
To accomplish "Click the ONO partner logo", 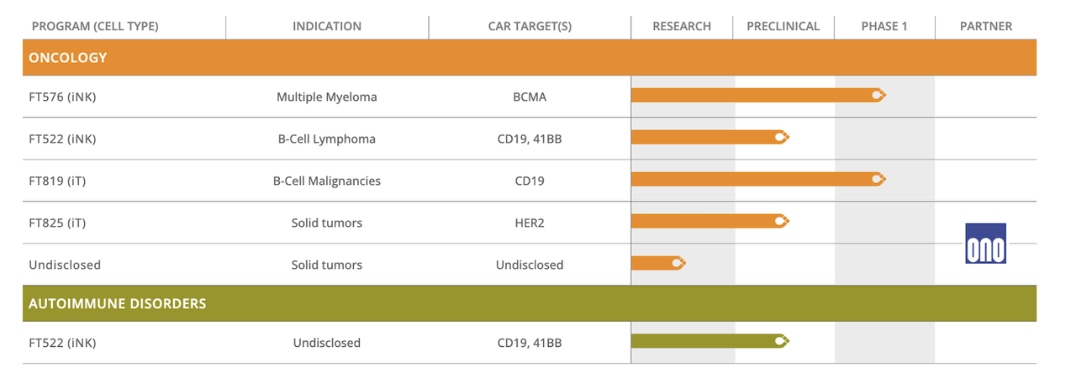I will [985, 243].
